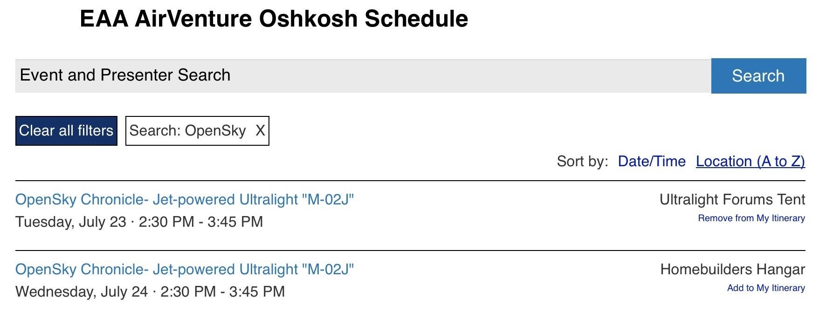Sort results by Location (A to Z)
This screenshot has height=325, width=819.
pyautogui.click(x=750, y=162)
